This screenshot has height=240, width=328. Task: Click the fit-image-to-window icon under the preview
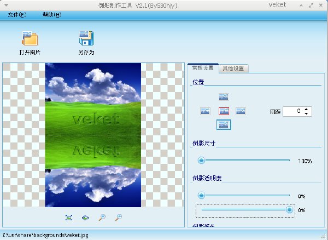coord(69,218)
